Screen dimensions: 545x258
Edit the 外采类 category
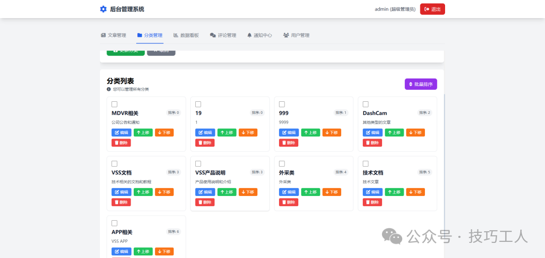289,191
